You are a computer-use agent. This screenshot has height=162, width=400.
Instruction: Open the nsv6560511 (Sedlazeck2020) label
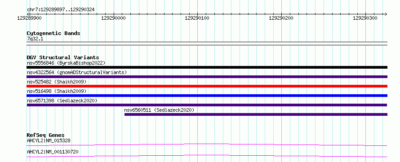tap(159, 110)
